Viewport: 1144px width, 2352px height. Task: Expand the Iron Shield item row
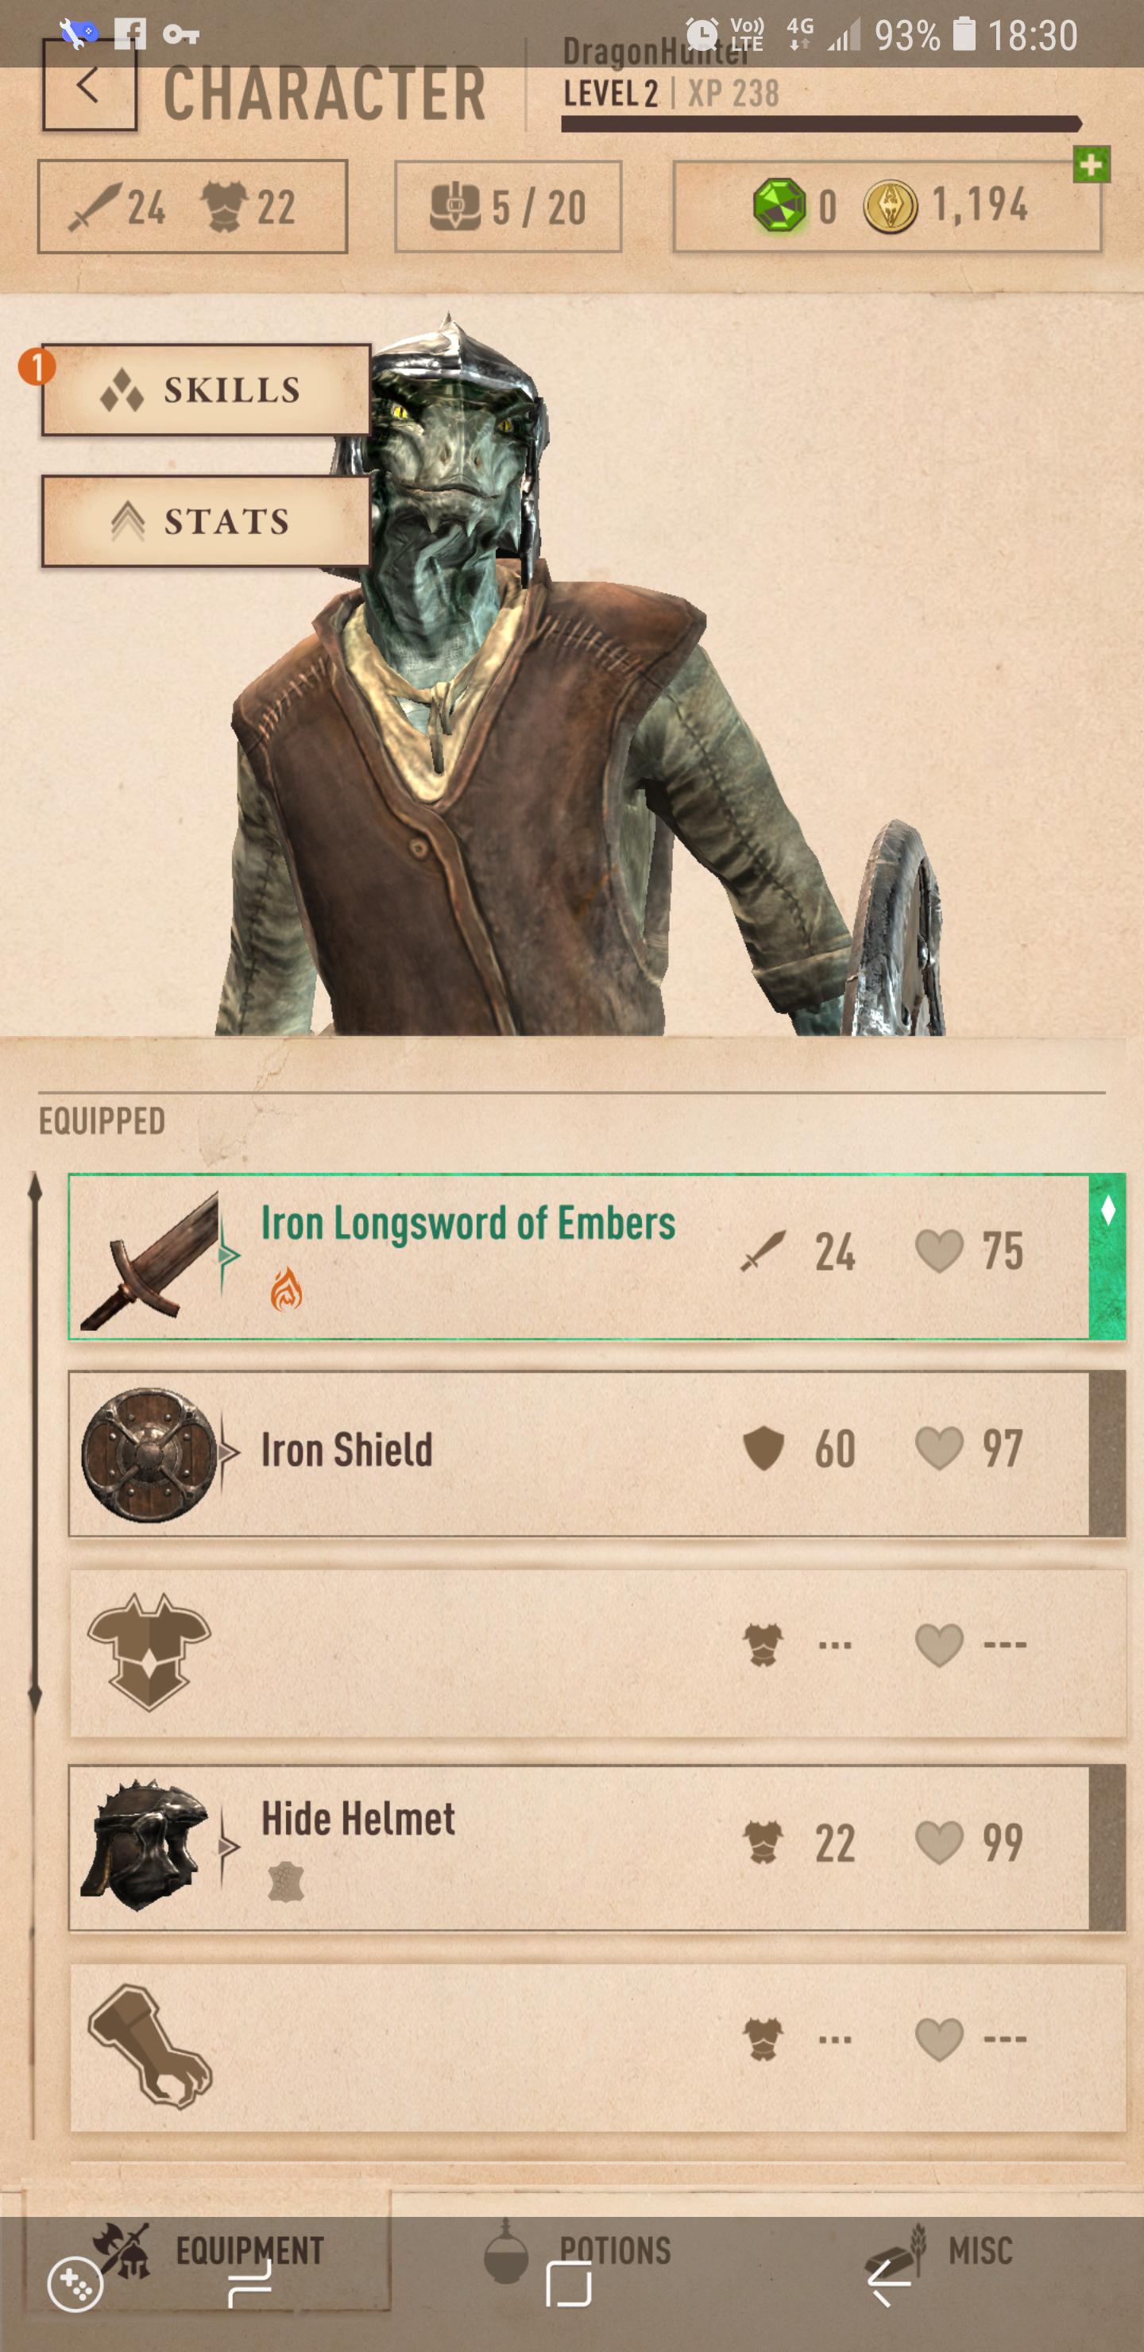597,1453
